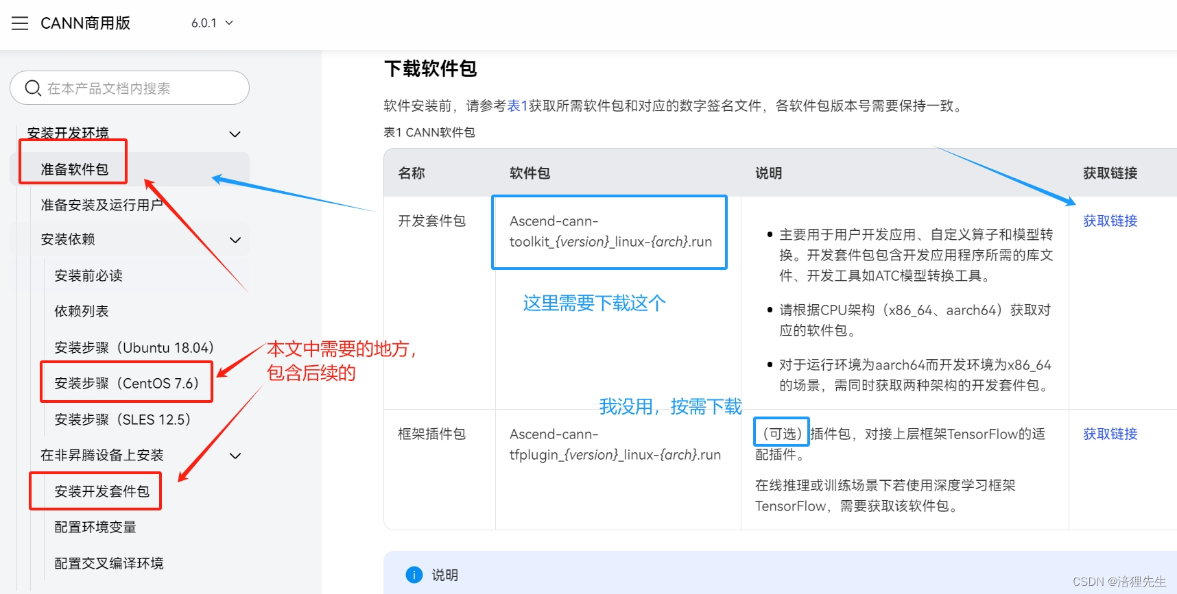Click the 开发套件包 name cell
1177x594 pixels.
click(431, 221)
